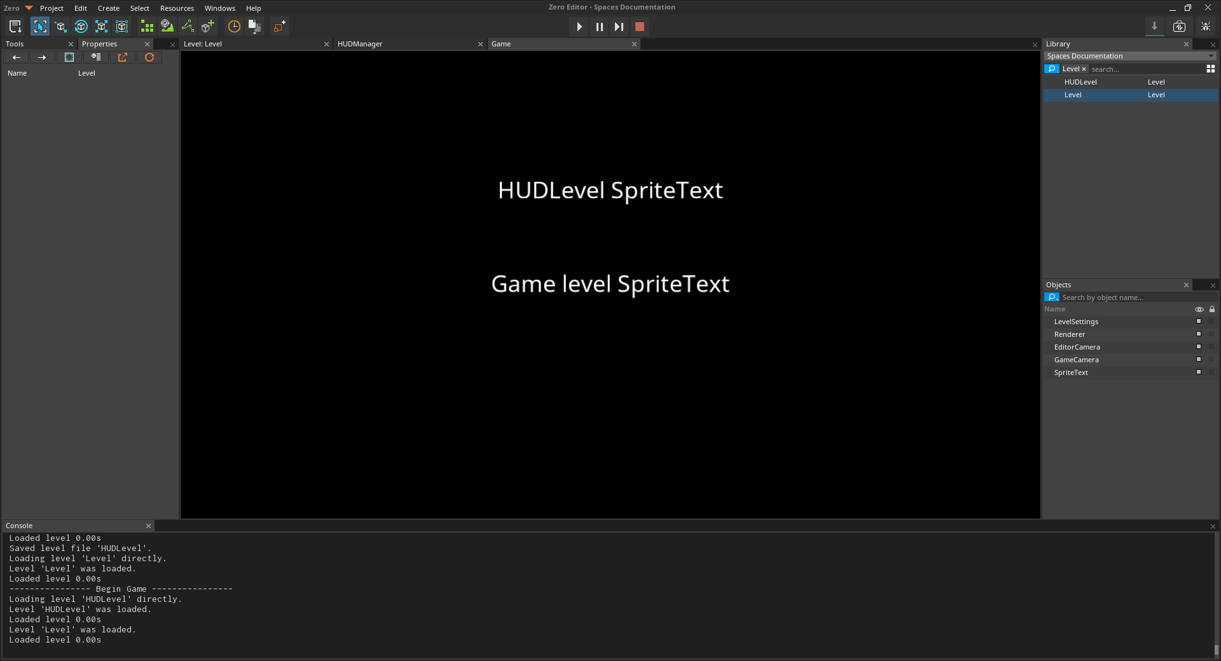Image resolution: width=1221 pixels, height=661 pixels.
Task: Toggle visibility of EditorCamera object
Action: pyautogui.click(x=1199, y=346)
